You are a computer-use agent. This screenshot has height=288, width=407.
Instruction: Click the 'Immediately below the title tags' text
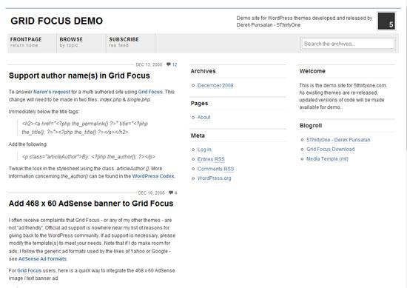pyautogui.click(x=44, y=112)
